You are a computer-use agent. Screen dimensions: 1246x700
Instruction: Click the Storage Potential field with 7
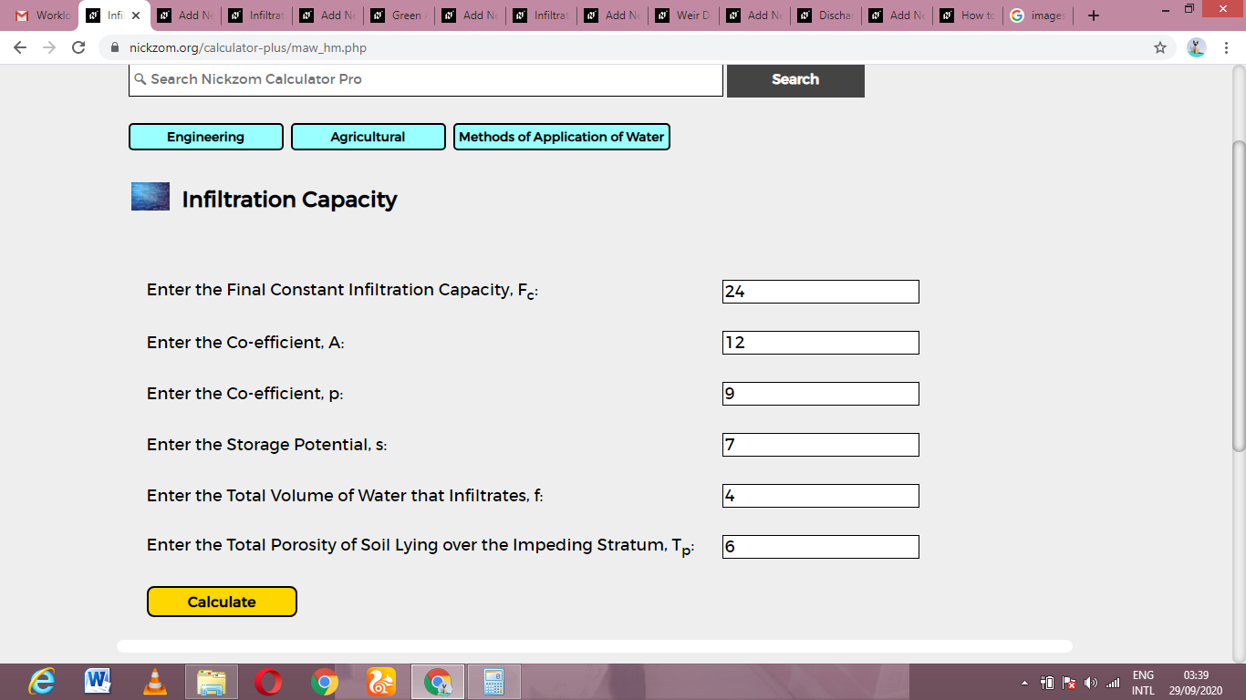(821, 445)
